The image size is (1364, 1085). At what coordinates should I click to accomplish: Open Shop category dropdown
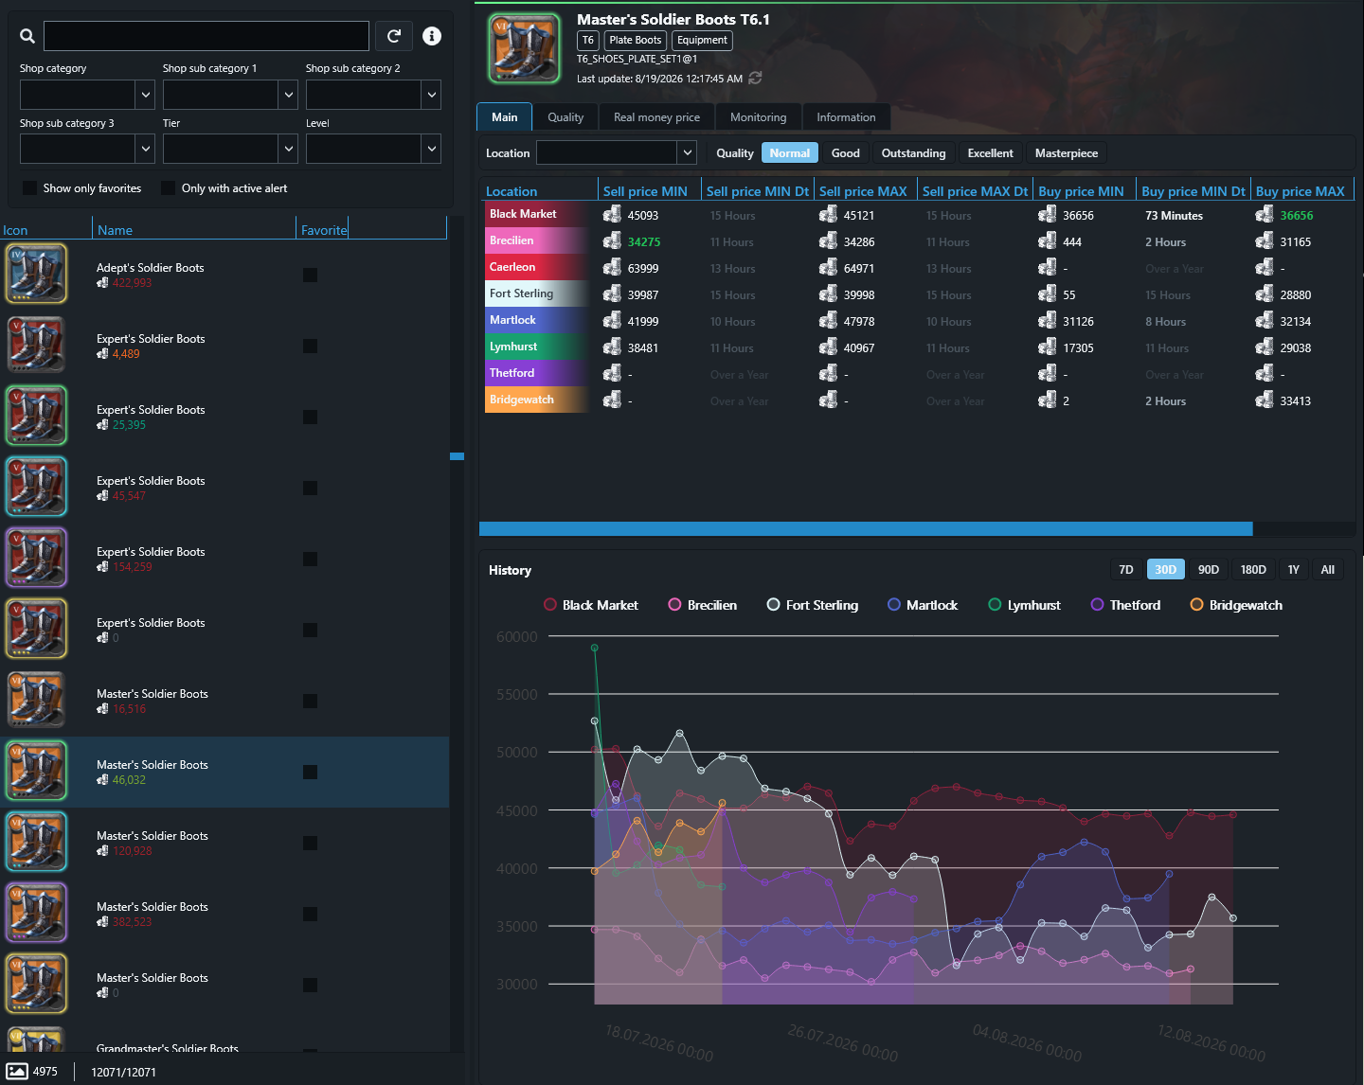pyautogui.click(x=87, y=95)
